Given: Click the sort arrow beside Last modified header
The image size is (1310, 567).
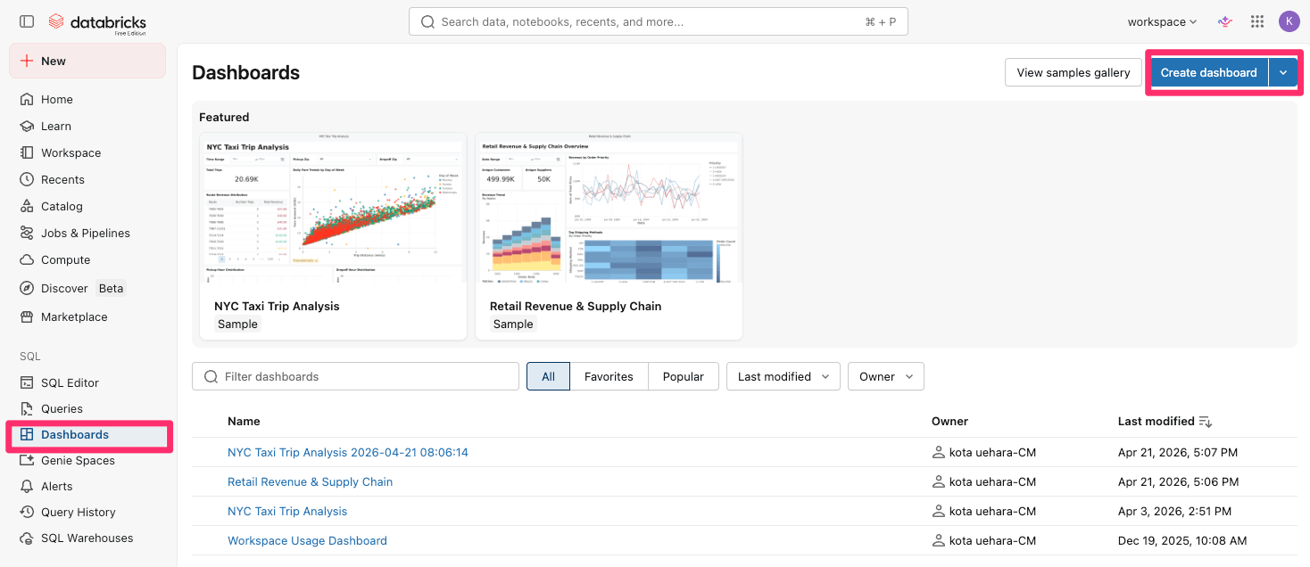Looking at the screenshot, I should [1206, 422].
